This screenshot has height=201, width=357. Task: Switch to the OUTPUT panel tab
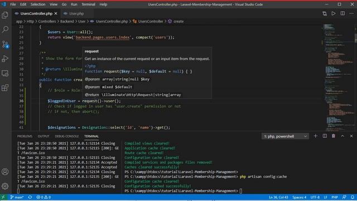(44, 136)
